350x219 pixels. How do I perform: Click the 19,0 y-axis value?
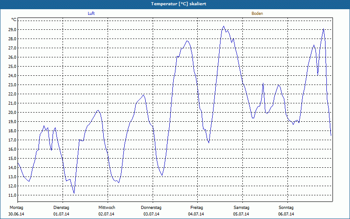13,122
